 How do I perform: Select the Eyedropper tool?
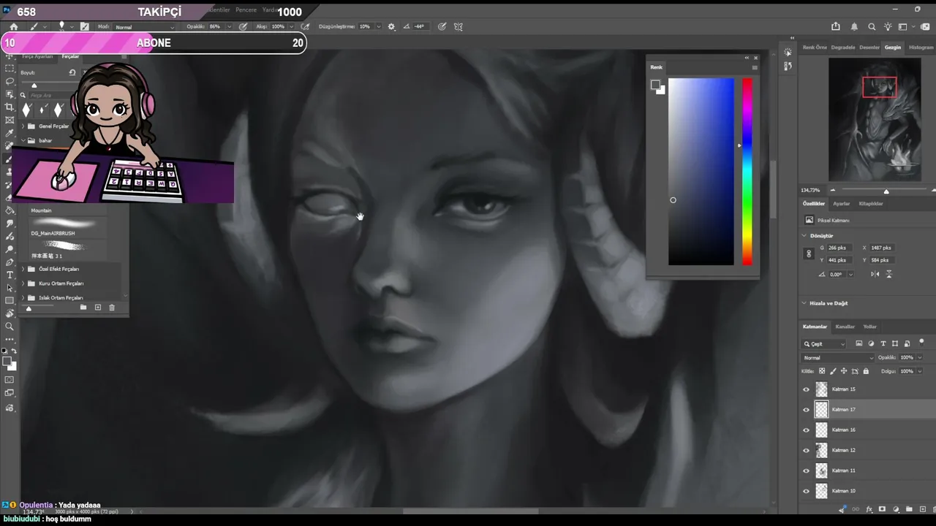click(10, 133)
